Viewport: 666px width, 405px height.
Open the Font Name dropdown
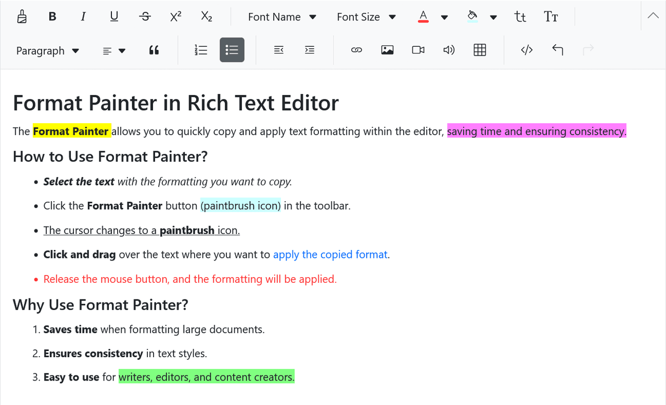click(282, 17)
